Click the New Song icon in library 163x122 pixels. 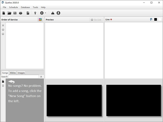point(3,82)
